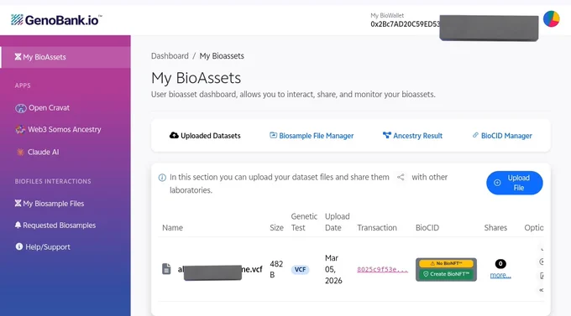The width and height of the screenshot is (571, 316).
Task: Click the Transaction column header
Action: click(x=377, y=228)
